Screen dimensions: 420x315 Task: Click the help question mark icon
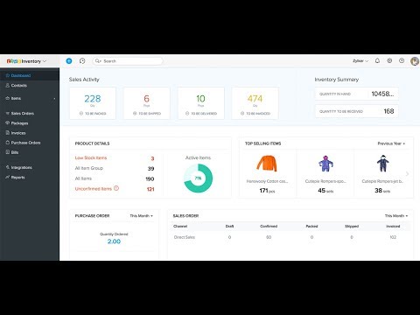click(x=402, y=60)
